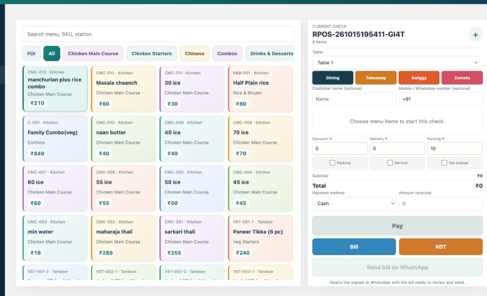This screenshot has width=487, height=296.
Task: Click Send bill on WhatsApp
Action: (397, 268)
